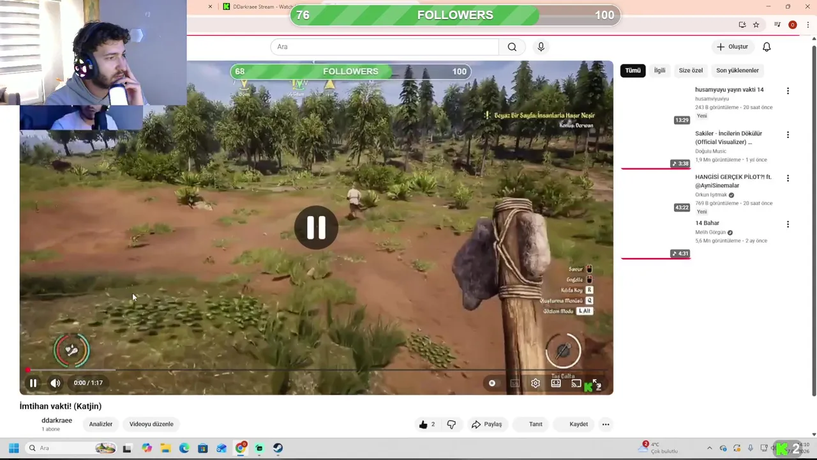The height and width of the screenshot is (460, 817).
Task: Open the Chrome three-dot menu
Action: 807,25
